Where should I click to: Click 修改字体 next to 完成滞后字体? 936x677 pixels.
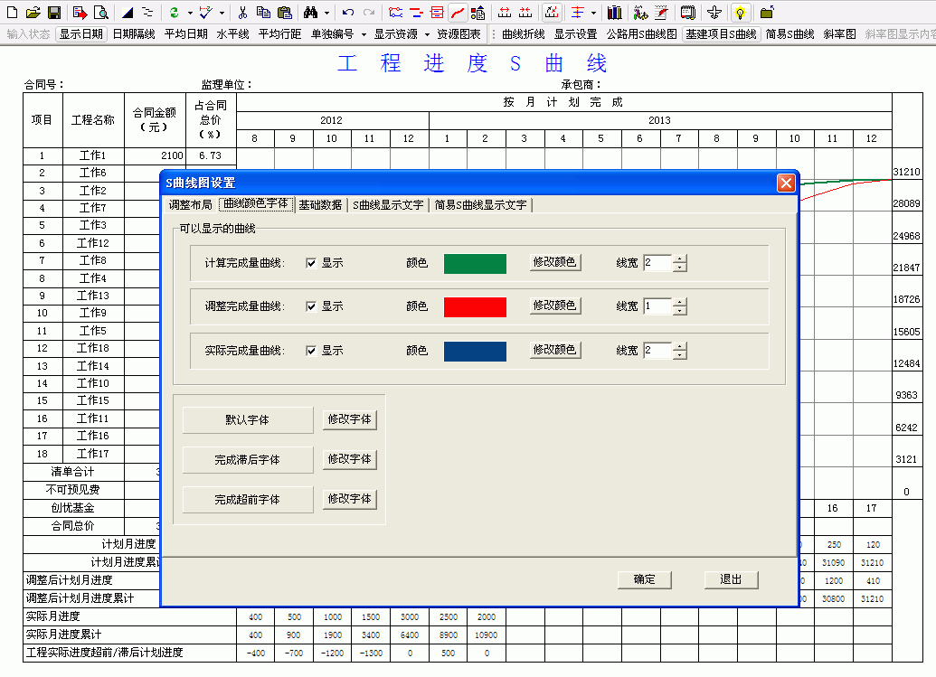[350, 460]
